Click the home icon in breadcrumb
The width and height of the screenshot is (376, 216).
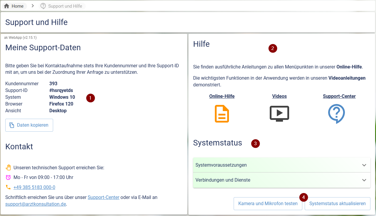[7, 6]
